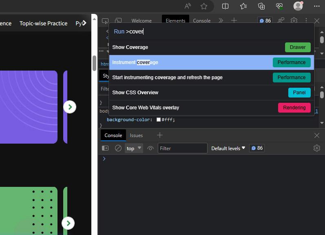Viewport: 325px width, 235px height.
Task: Create live expression with eye icon
Action: click(x=150, y=148)
